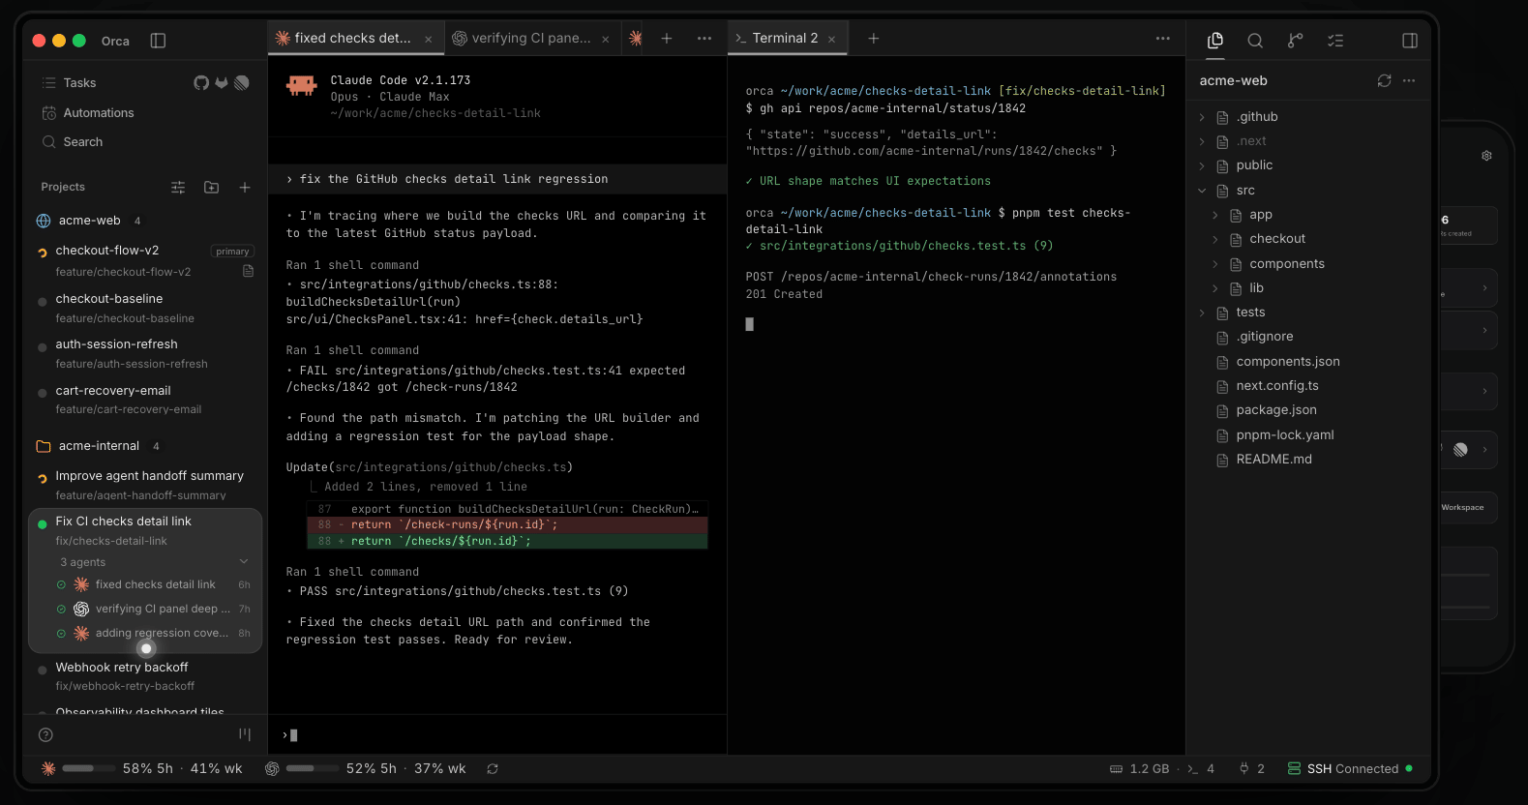The height and width of the screenshot is (805, 1528).
Task: Click the add project folder icon
Action: tap(211, 187)
